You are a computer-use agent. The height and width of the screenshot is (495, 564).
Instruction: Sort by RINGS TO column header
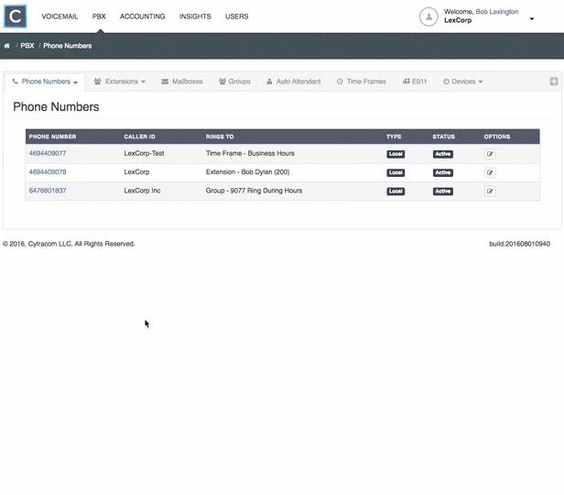coord(220,137)
